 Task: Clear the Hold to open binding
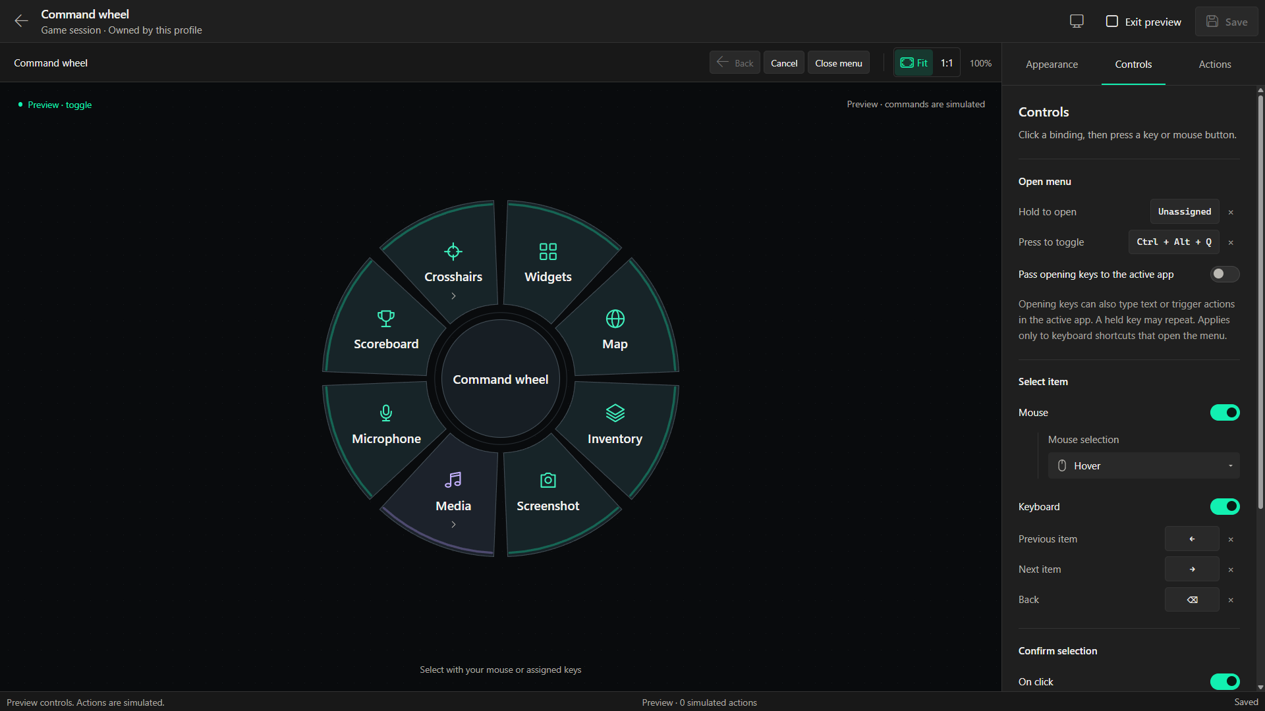point(1231,212)
